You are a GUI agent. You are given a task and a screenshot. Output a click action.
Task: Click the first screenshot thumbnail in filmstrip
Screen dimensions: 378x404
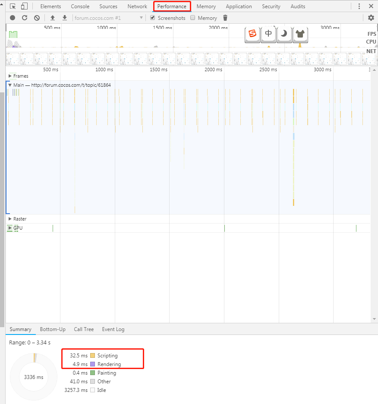(x=13, y=59)
